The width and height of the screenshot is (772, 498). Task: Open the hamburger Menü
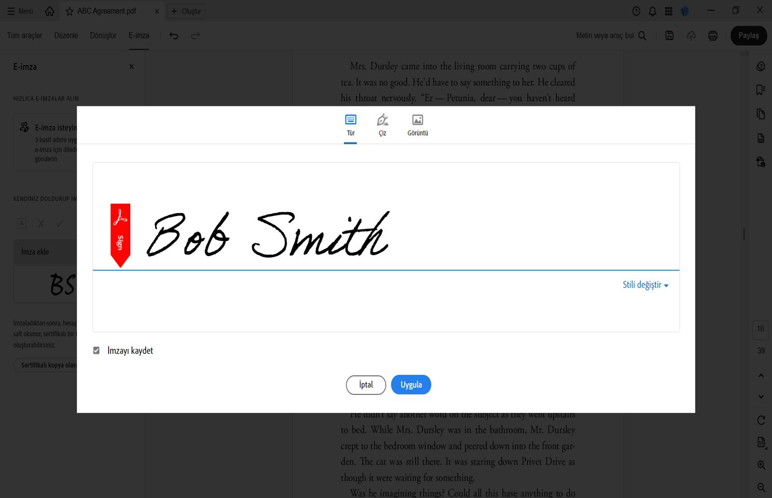12,11
